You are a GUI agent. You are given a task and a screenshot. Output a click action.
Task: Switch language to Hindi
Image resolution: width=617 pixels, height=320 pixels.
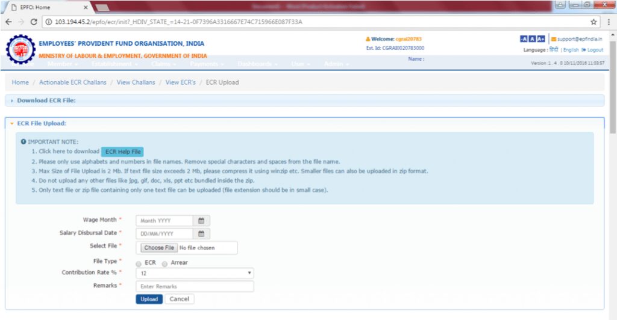coord(554,50)
